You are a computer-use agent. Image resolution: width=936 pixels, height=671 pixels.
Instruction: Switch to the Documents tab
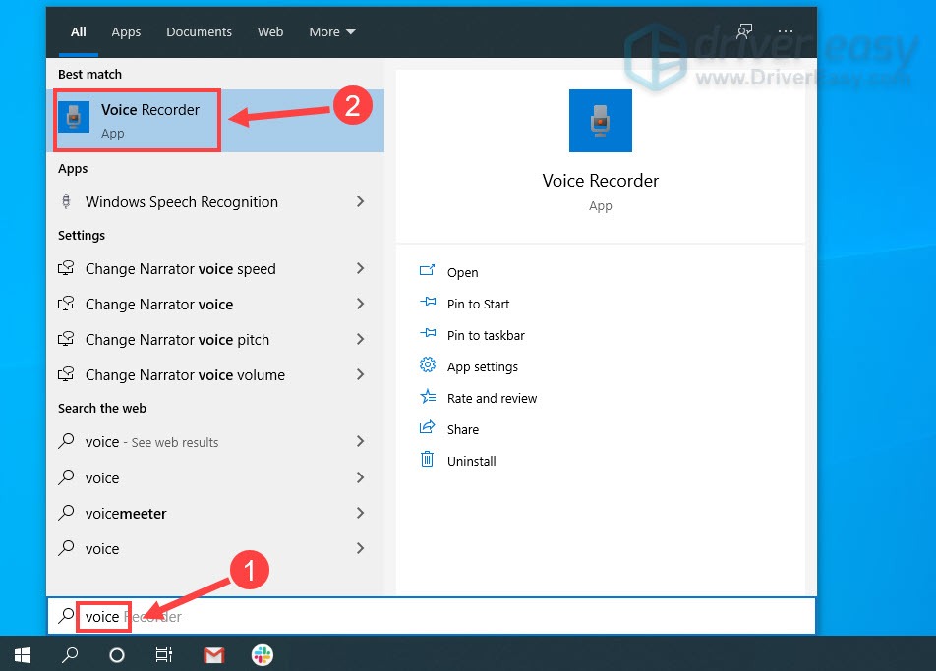(199, 31)
